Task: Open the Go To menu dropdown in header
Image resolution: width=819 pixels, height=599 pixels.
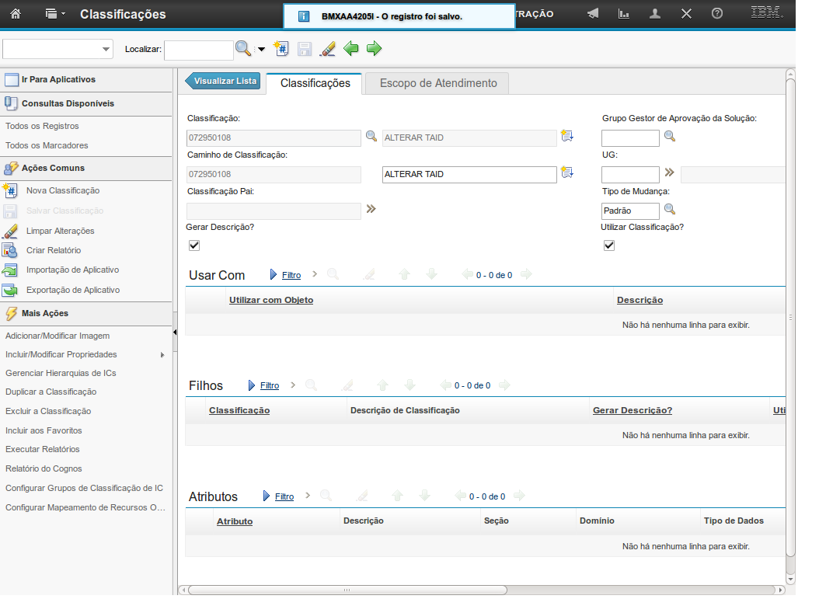Action: coord(54,14)
